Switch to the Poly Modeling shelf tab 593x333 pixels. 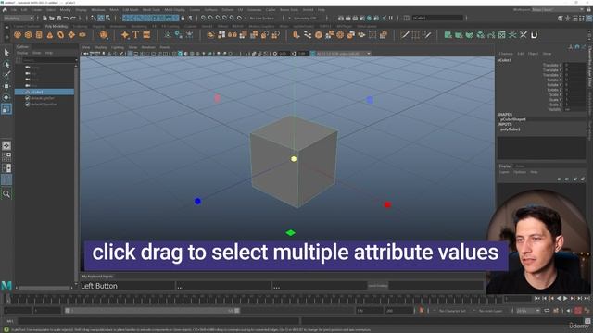coord(57,27)
